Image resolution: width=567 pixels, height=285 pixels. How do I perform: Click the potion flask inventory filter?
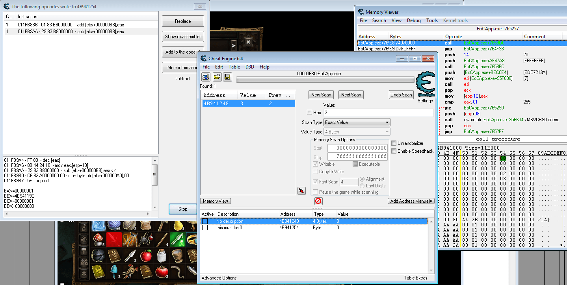point(84,228)
